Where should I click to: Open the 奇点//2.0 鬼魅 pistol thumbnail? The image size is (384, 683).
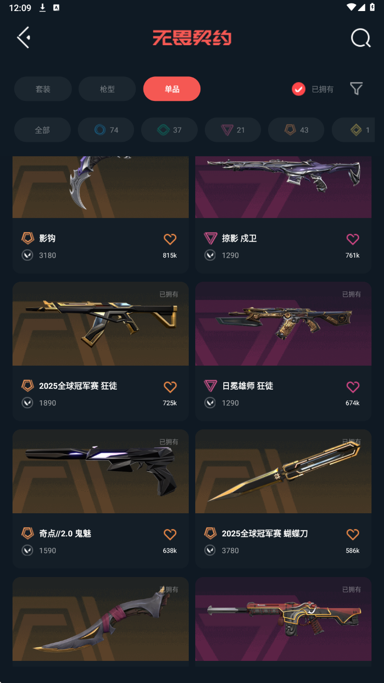coord(100,471)
